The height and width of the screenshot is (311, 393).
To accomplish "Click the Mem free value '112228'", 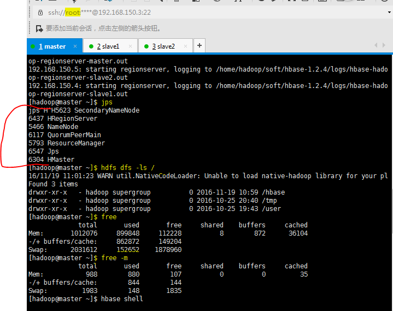I will point(170,233).
